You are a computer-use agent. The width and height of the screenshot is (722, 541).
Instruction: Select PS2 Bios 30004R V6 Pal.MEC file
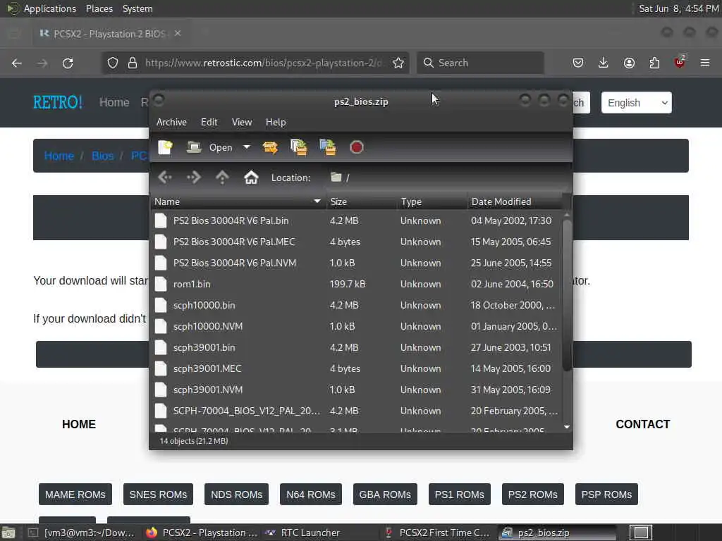click(356, 242)
